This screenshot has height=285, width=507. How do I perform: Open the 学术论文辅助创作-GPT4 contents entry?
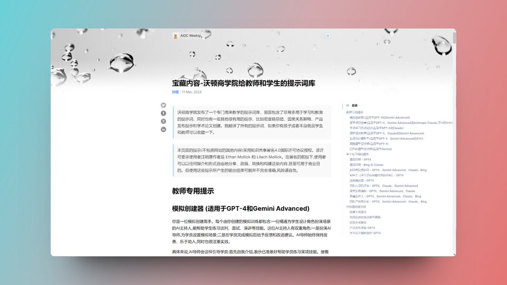pyautogui.click(x=365, y=233)
